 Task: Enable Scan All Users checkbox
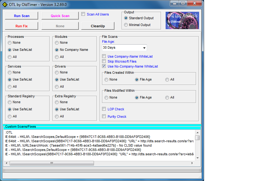tap(83, 14)
